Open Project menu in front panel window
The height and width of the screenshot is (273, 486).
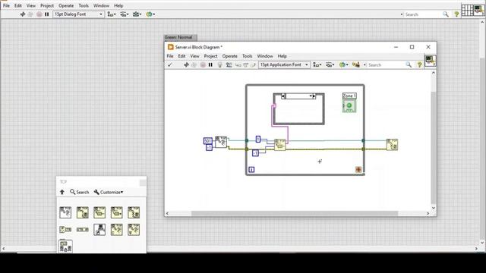click(47, 5)
